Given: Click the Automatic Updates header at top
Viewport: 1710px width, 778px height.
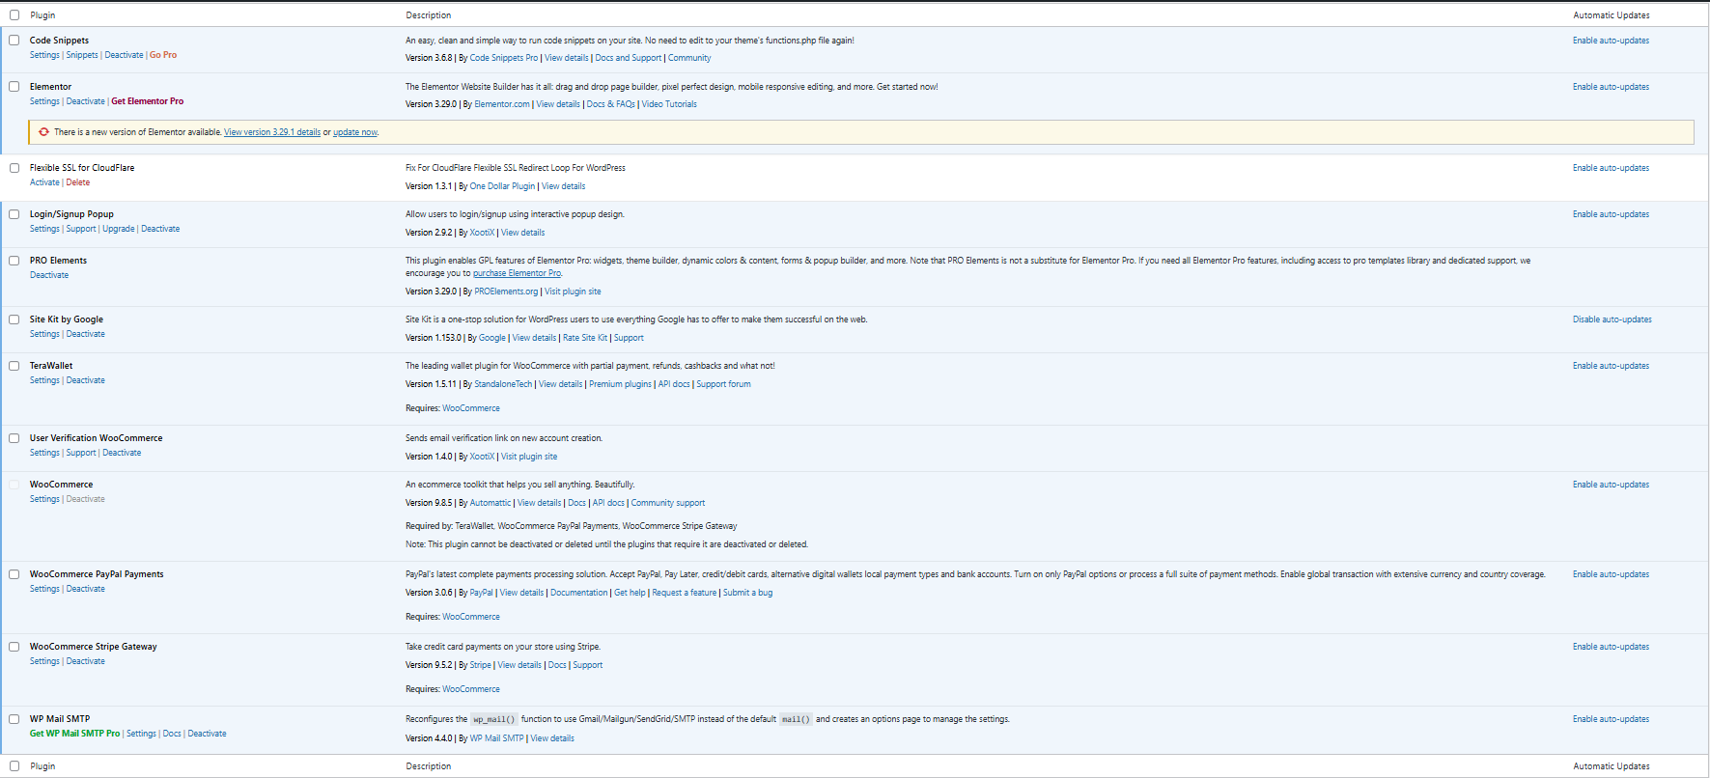Looking at the screenshot, I should tap(1612, 15).
